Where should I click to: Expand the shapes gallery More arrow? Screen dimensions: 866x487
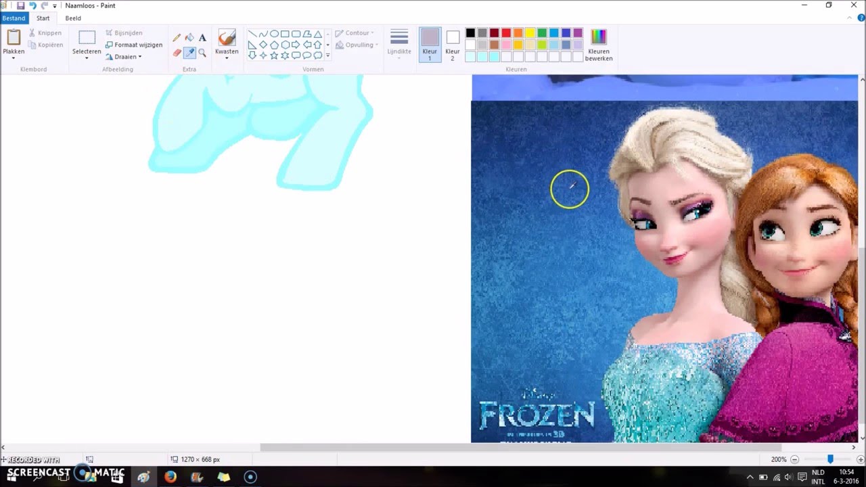tap(327, 55)
